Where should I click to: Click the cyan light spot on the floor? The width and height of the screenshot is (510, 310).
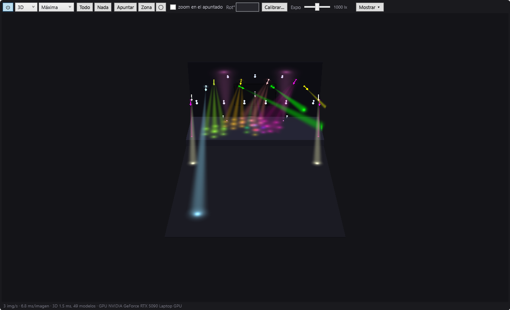pos(198,213)
